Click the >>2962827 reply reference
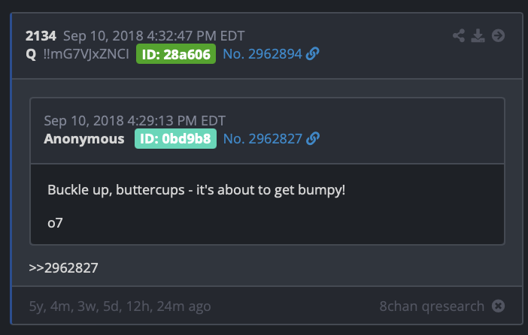The image size is (528, 335). pos(63,268)
